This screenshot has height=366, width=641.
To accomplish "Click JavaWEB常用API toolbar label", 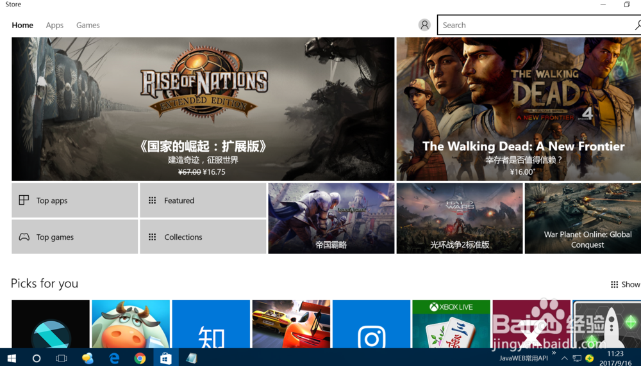I will pyautogui.click(x=523, y=358).
